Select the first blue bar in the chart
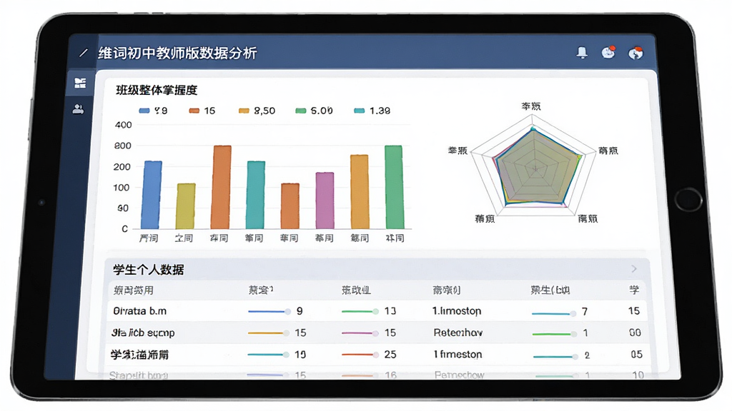The image size is (732, 411). [x=152, y=195]
